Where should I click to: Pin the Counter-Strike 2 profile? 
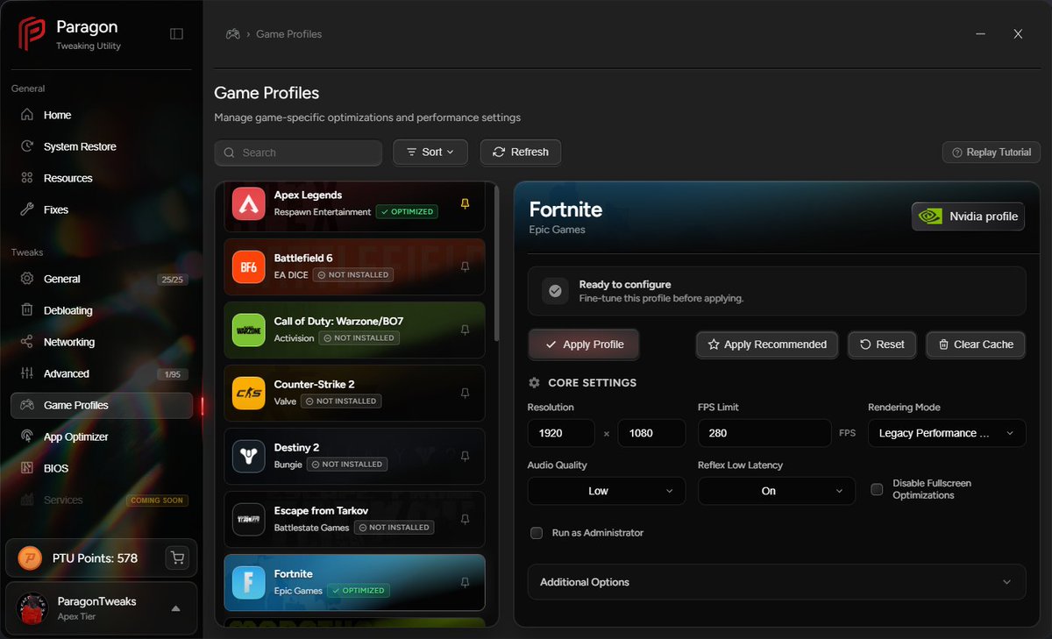[x=466, y=393]
